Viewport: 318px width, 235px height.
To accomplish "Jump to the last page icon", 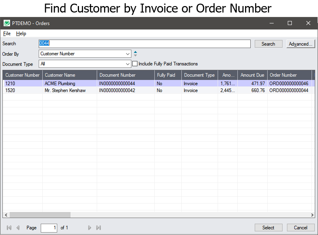I will [x=98, y=228].
